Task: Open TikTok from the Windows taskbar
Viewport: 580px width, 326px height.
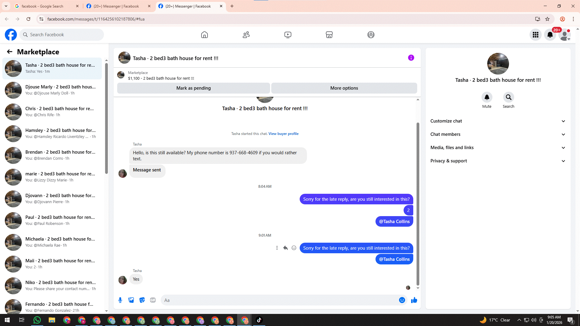Action: 259,320
